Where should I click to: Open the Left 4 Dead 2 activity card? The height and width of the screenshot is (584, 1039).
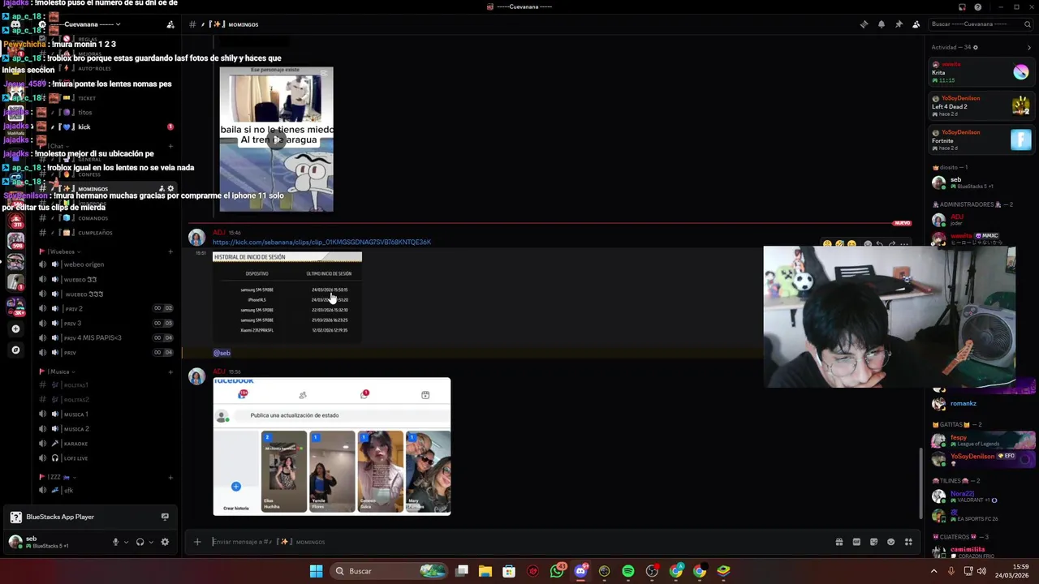click(x=981, y=106)
